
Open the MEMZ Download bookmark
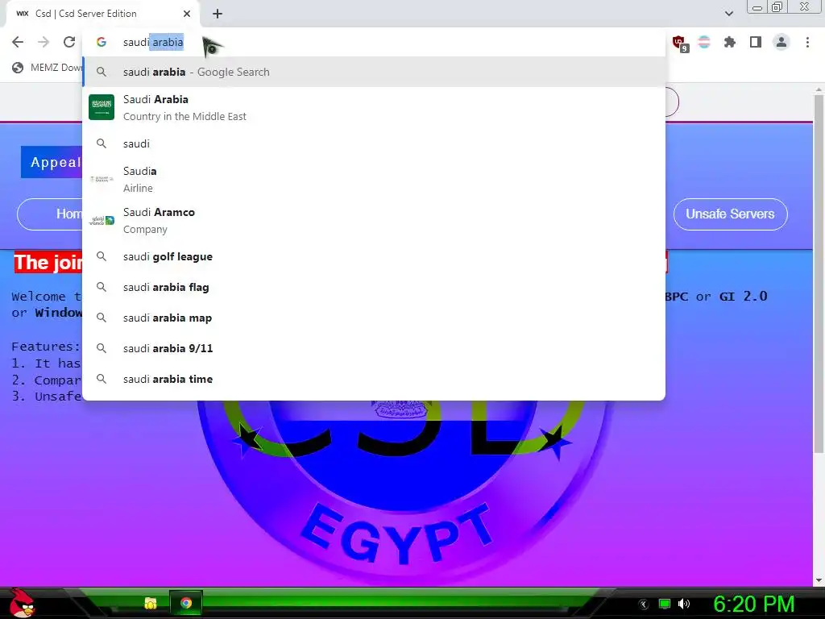click(48, 68)
